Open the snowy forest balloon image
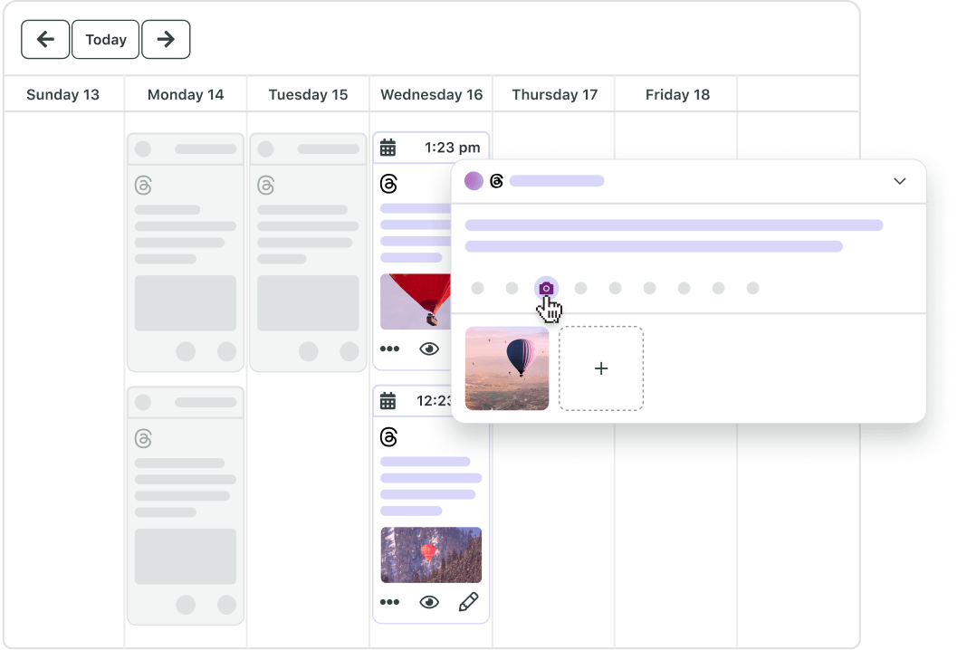 click(432, 555)
